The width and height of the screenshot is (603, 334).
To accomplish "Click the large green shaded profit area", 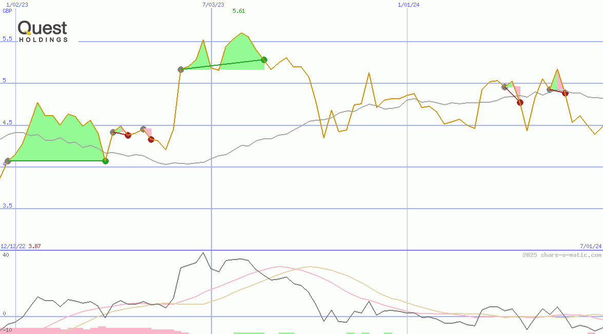I will pos(56,139).
